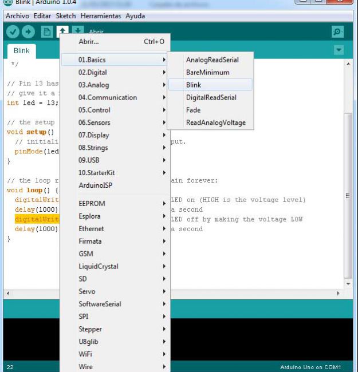This screenshot has width=358, height=372.
Task: Click the 'Arduino Uno on COM1' status text
Action: tap(310, 367)
